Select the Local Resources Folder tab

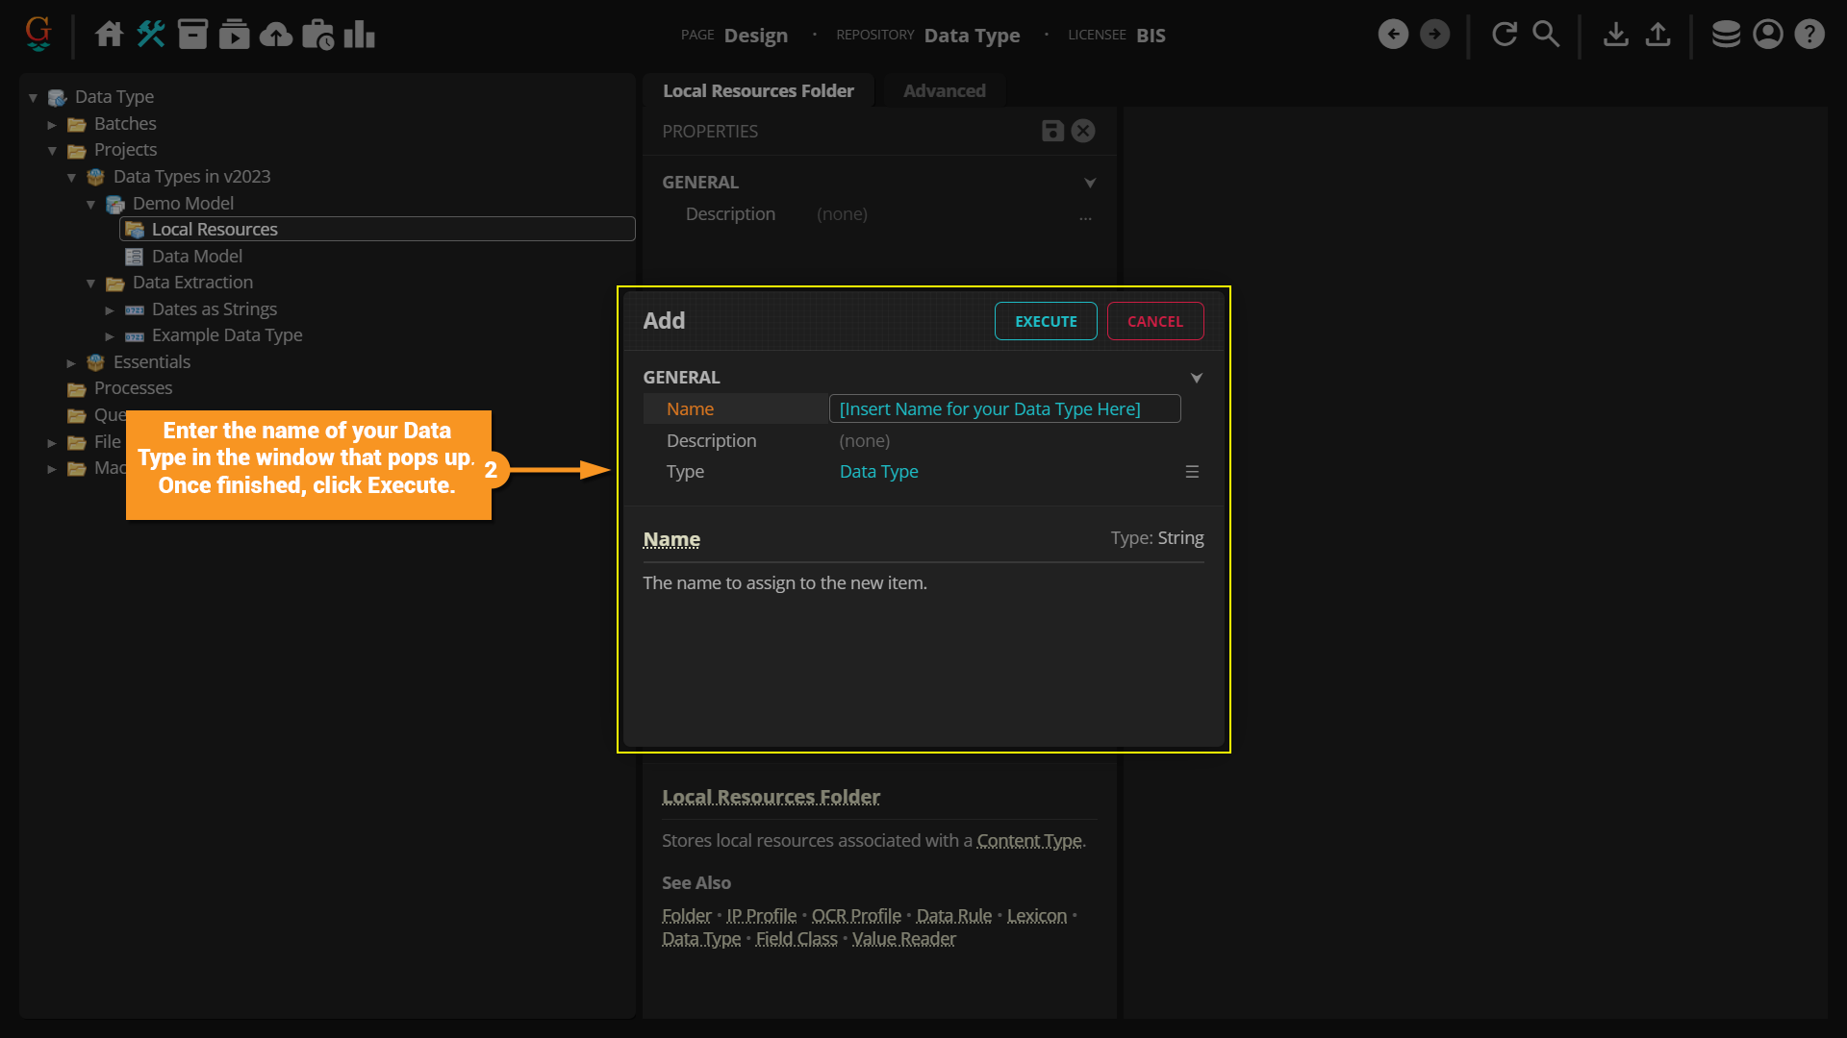tap(758, 90)
